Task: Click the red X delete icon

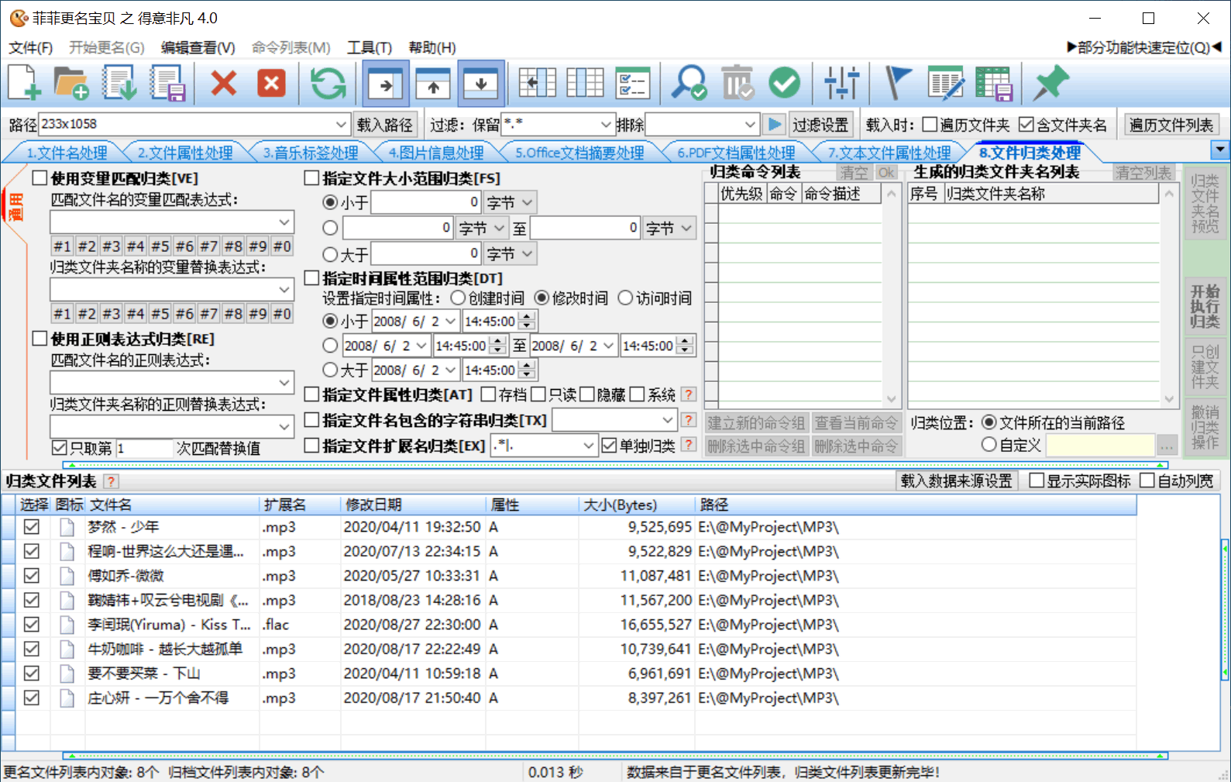Action: click(x=224, y=83)
